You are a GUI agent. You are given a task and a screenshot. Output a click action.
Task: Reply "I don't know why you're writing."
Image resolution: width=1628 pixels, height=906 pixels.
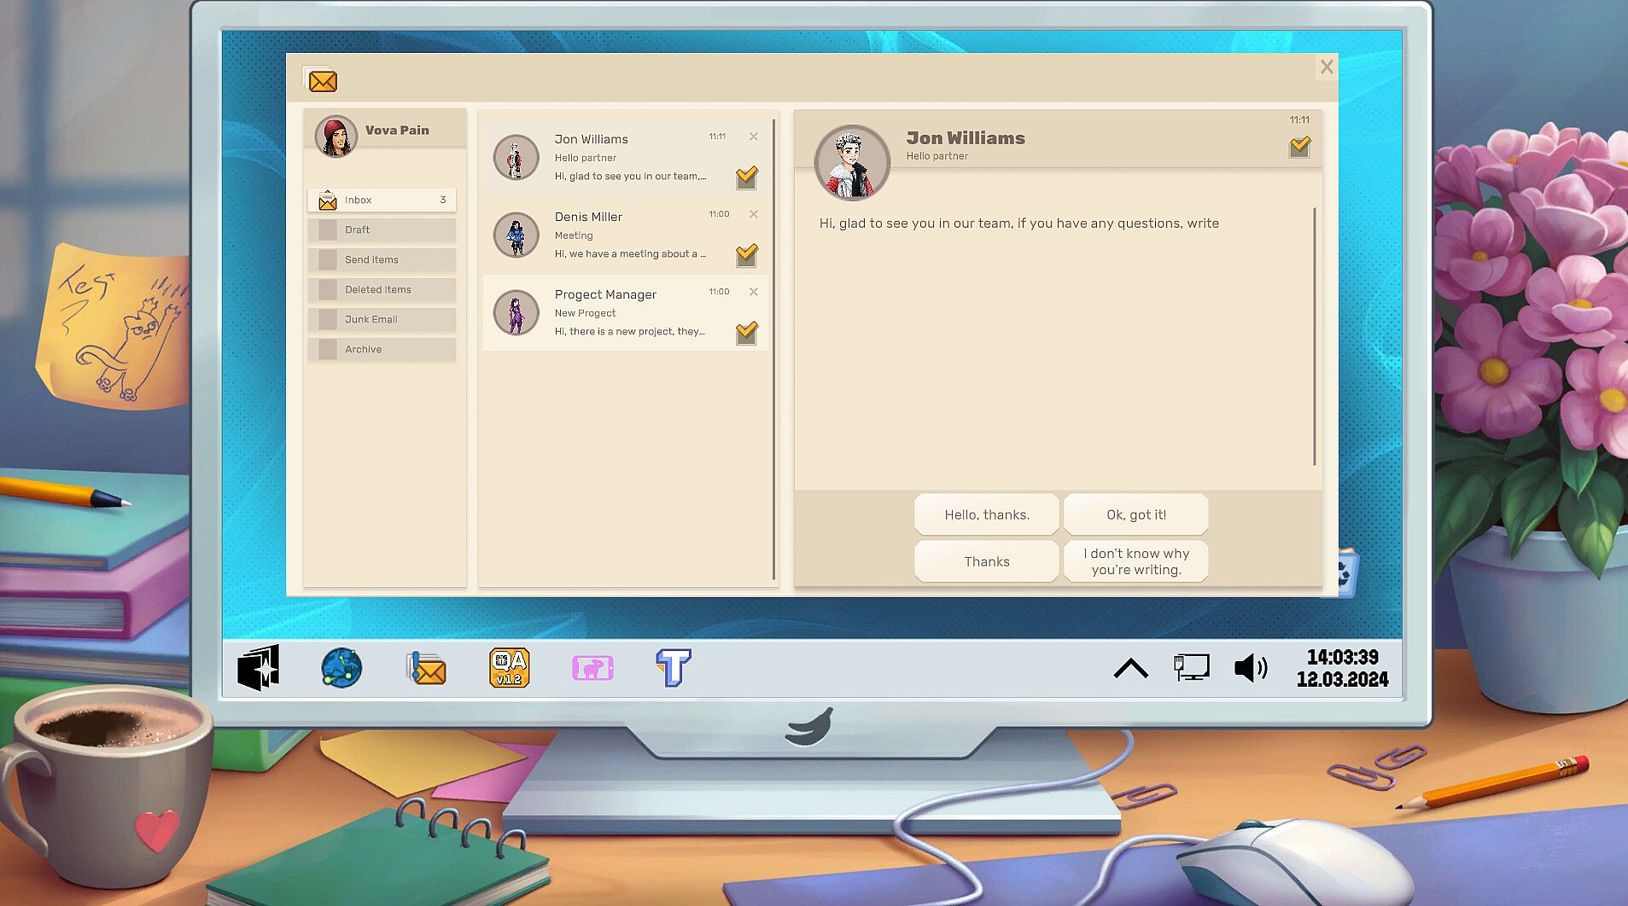pyautogui.click(x=1136, y=561)
